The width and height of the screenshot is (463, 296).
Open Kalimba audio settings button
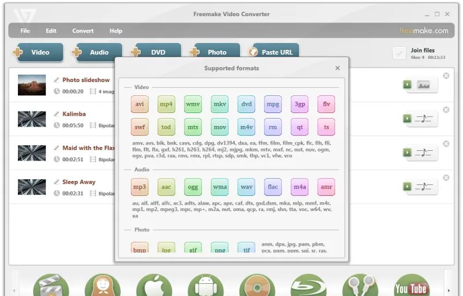pyautogui.click(x=424, y=119)
